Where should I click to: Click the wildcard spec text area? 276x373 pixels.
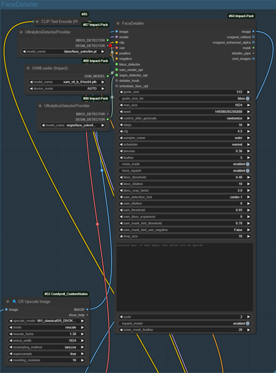click(185, 277)
